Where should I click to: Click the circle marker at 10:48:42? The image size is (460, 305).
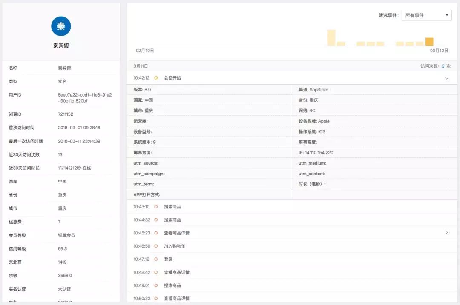(x=156, y=273)
